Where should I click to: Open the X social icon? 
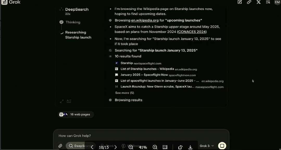click(x=258, y=2)
